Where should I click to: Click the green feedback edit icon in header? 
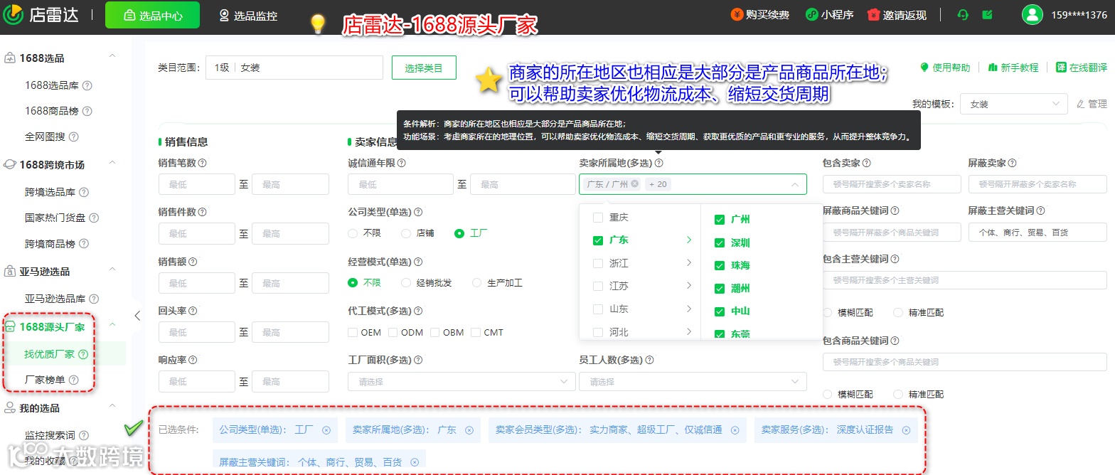pos(987,14)
